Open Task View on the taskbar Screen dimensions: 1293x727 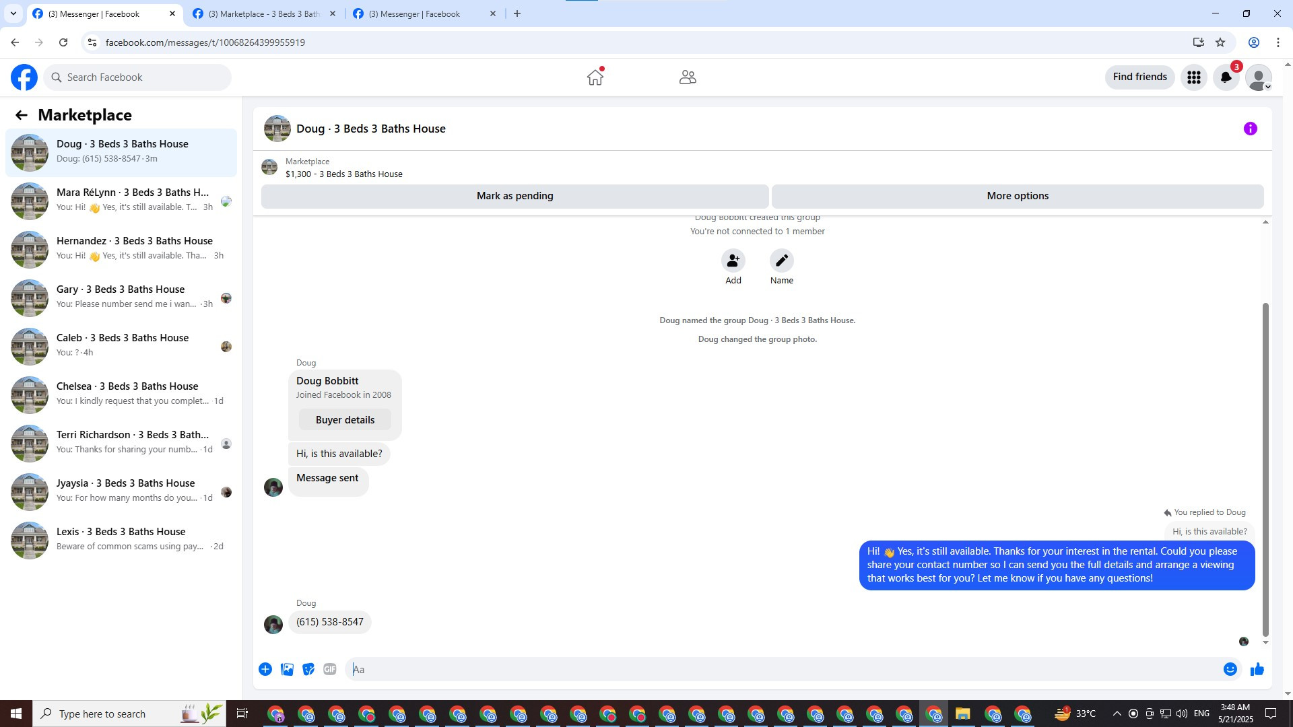(242, 714)
